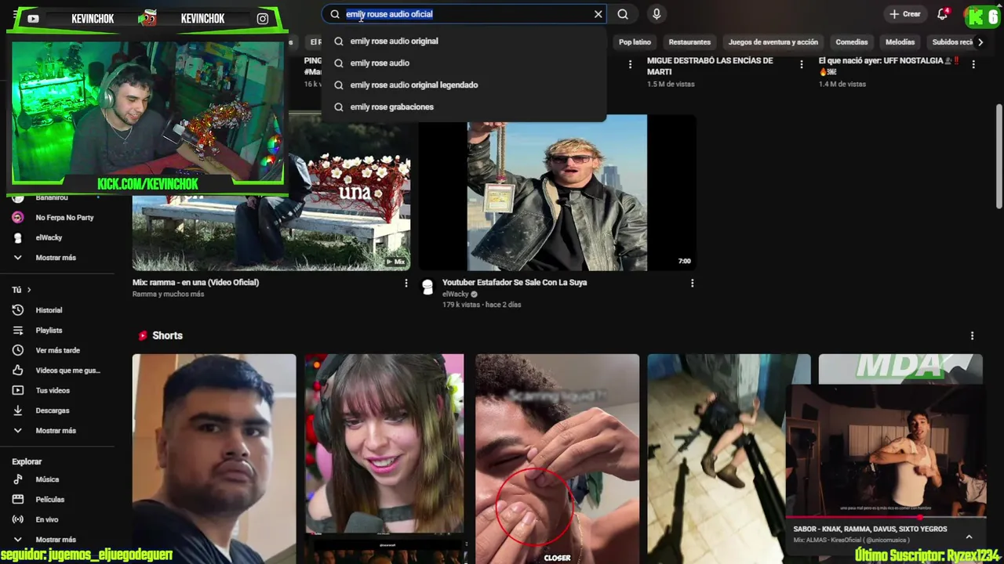Clear the search box with the X icon
Viewport: 1004px width, 564px height.
tap(598, 14)
